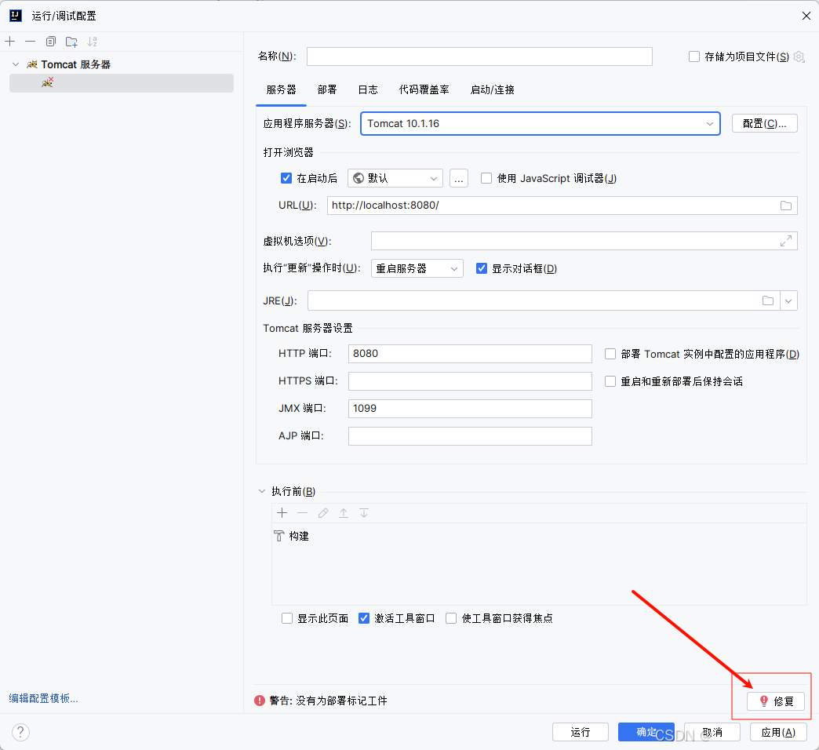Remove the selected configuration
This screenshot has height=750, width=819.
point(30,42)
